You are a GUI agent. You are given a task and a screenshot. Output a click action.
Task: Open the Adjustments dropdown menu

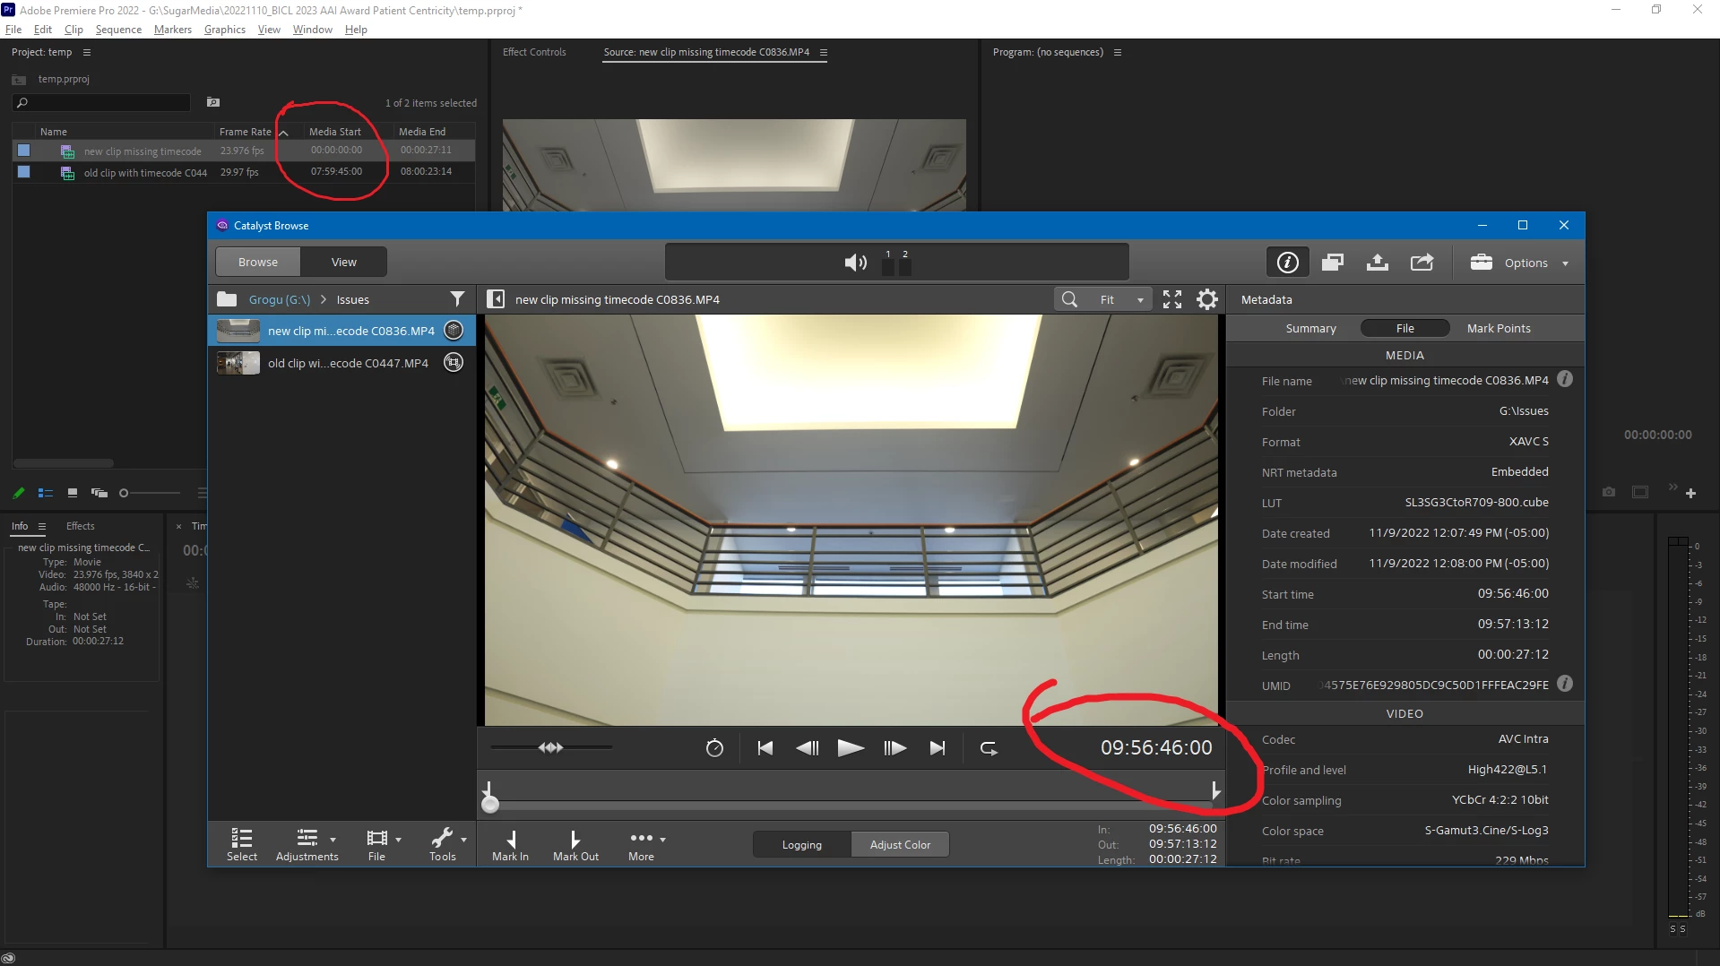[x=307, y=844]
